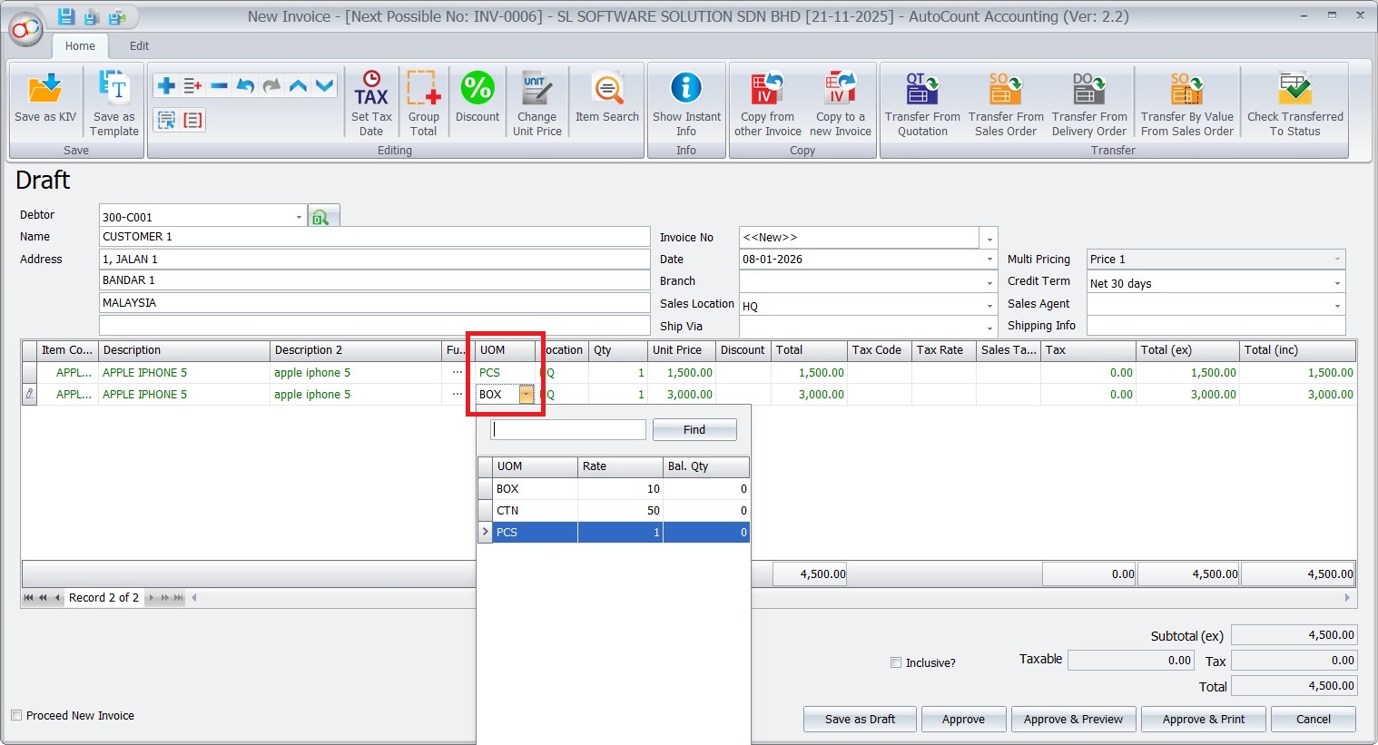This screenshot has width=1378, height=745.
Task: Enable the Inclusive checkbox
Action: click(x=896, y=662)
